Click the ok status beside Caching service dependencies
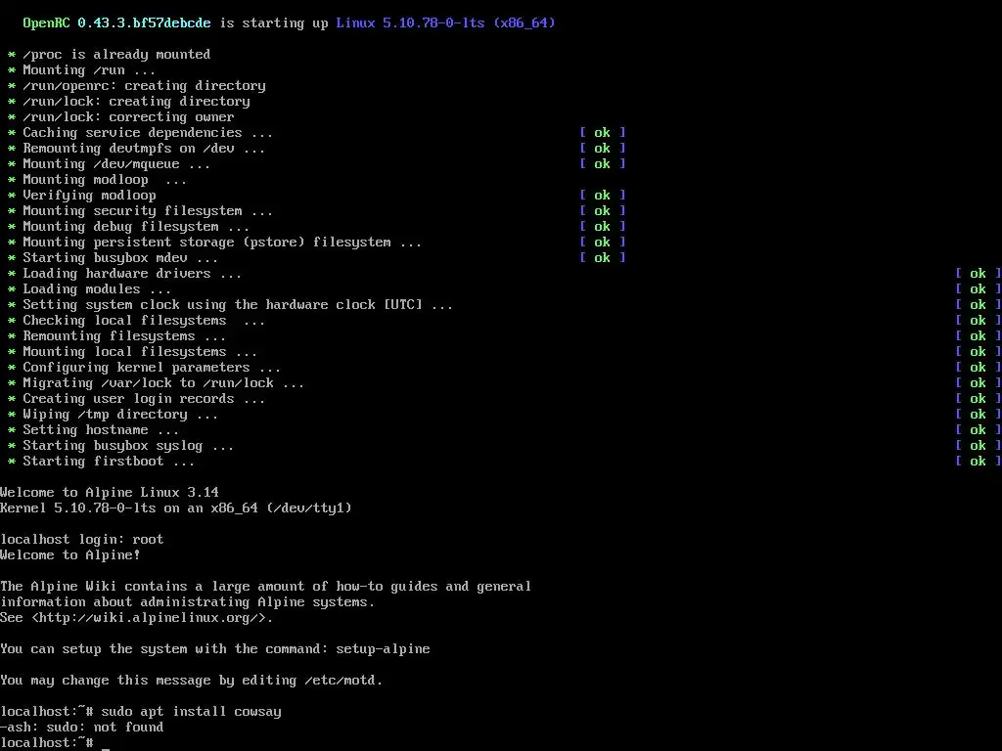The image size is (1002, 751). click(602, 133)
